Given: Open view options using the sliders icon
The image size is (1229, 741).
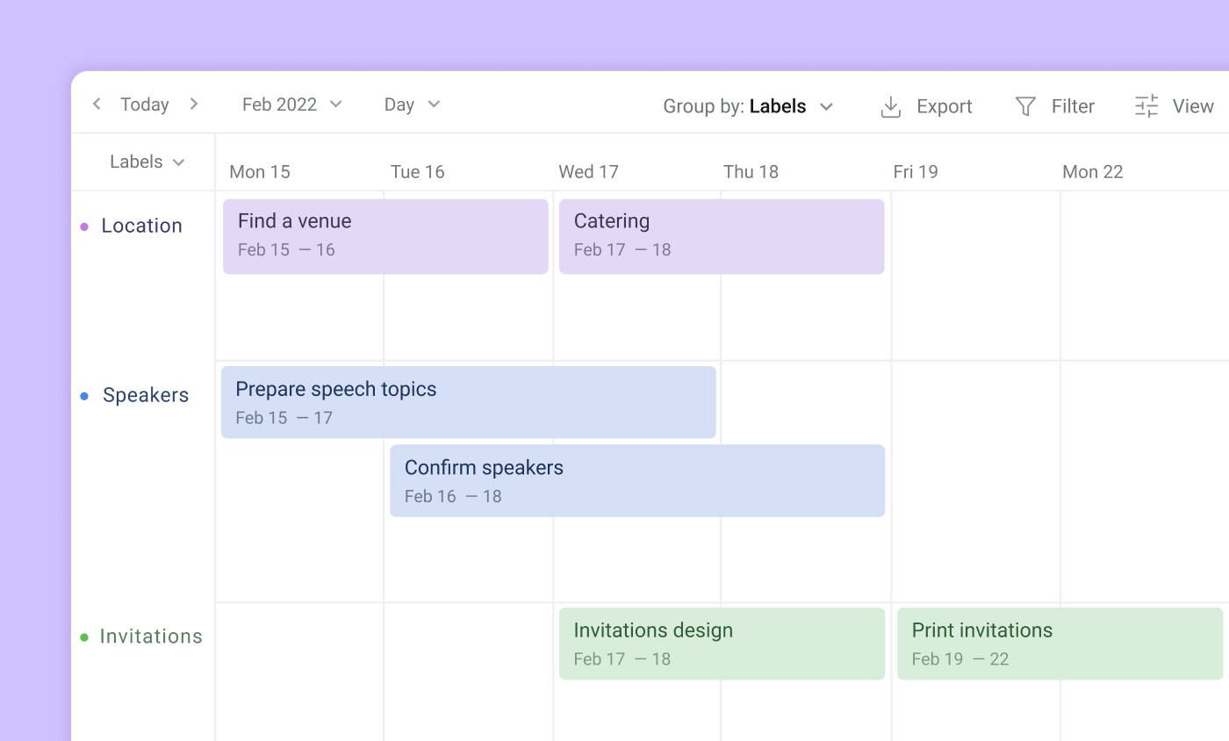Looking at the screenshot, I should click(x=1145, y=106).
